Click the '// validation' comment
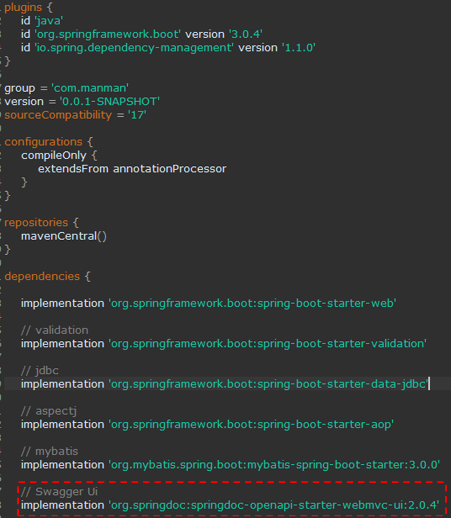Image resolution: width=451 pixels, height=518 pixels. pyautogui.click(x=54, y=331)
